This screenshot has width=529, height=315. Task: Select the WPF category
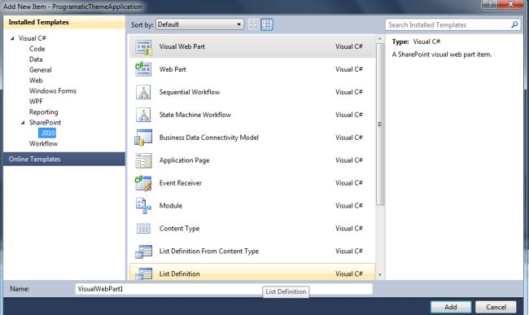point(36,101)
